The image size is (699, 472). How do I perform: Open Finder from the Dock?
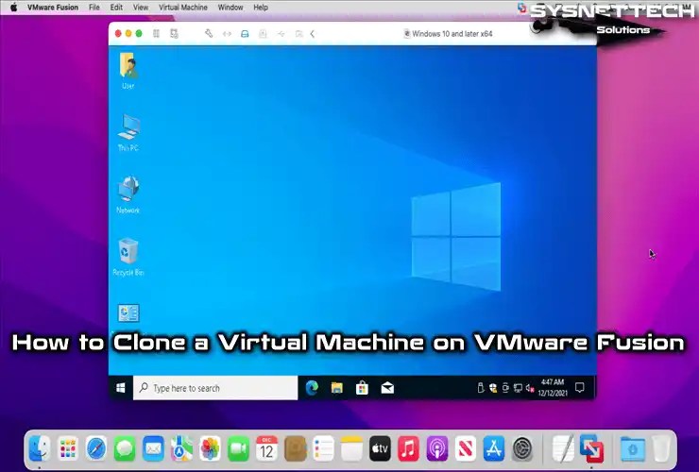pyautogui.click(x=40, y=448)
